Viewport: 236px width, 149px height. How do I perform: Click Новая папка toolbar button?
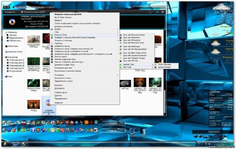(x=83, y=12)
